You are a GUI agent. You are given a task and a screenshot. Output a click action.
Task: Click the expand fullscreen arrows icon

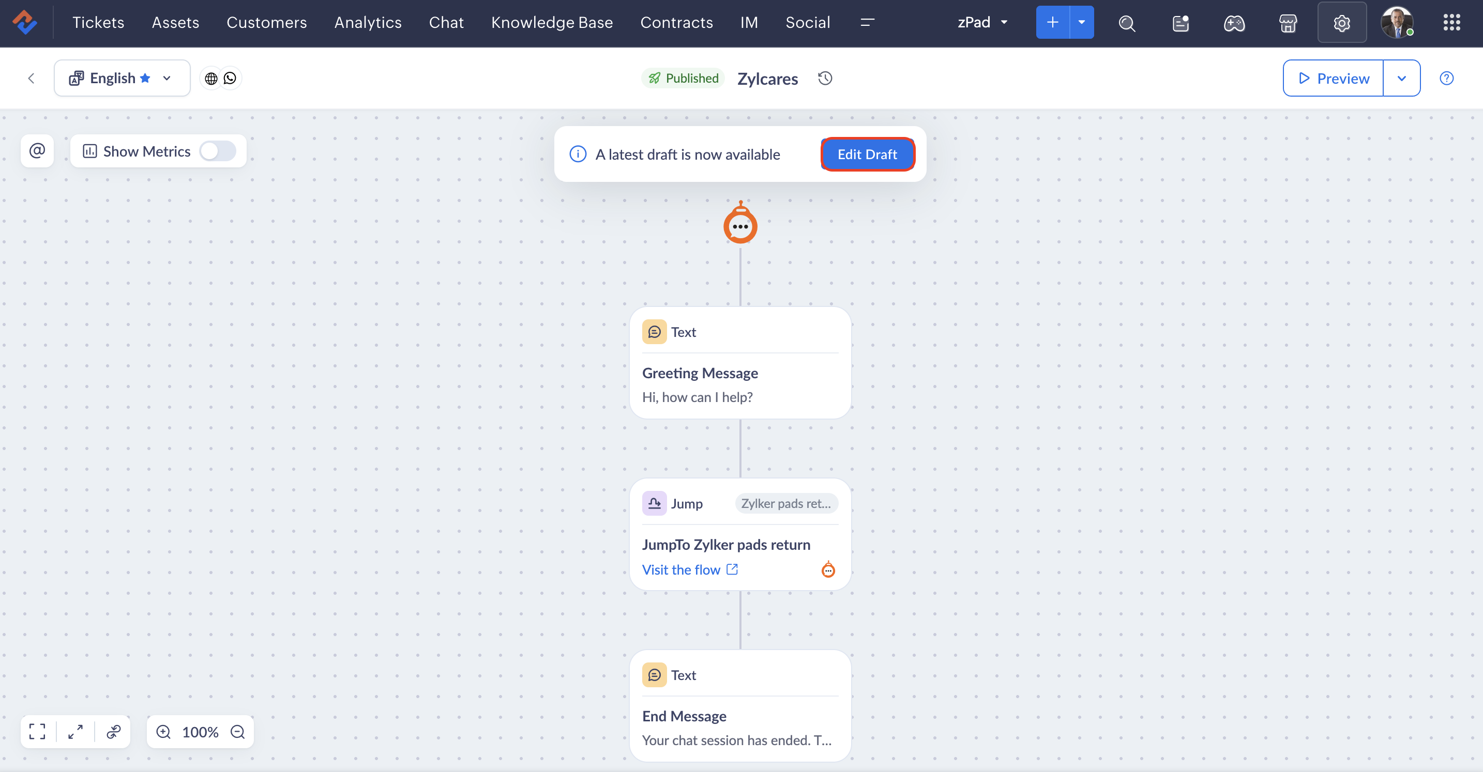point(75,731)
